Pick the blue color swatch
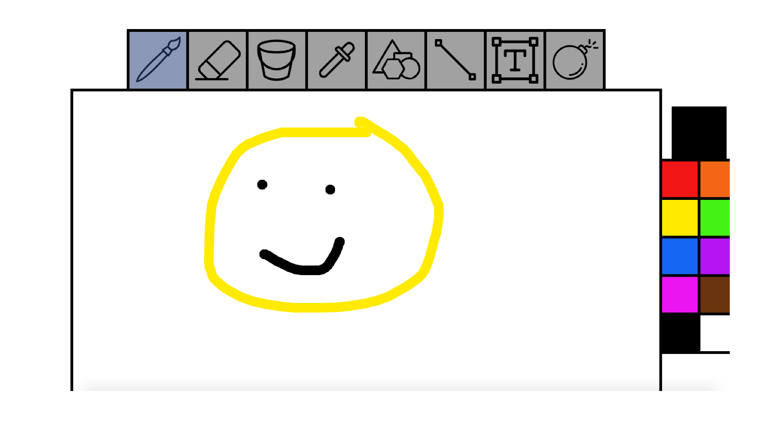 (680, 256)
